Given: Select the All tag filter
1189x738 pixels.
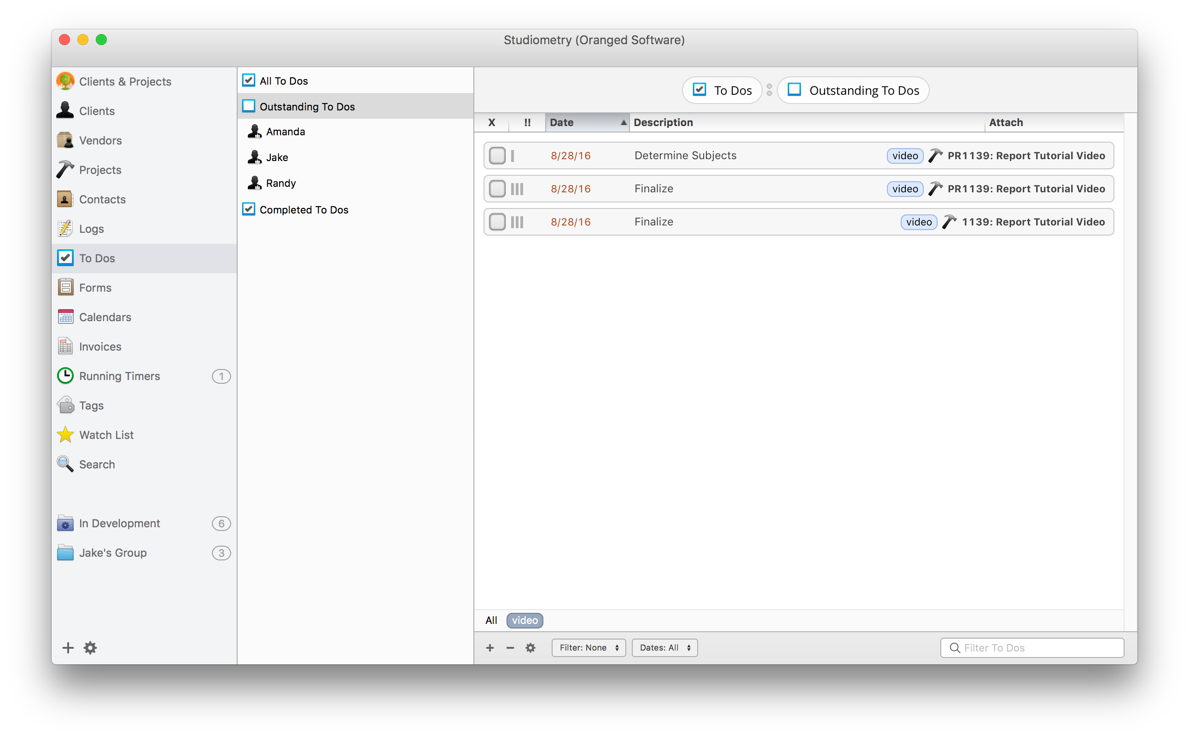Looking at the screenshot, I should click(491, 620).
